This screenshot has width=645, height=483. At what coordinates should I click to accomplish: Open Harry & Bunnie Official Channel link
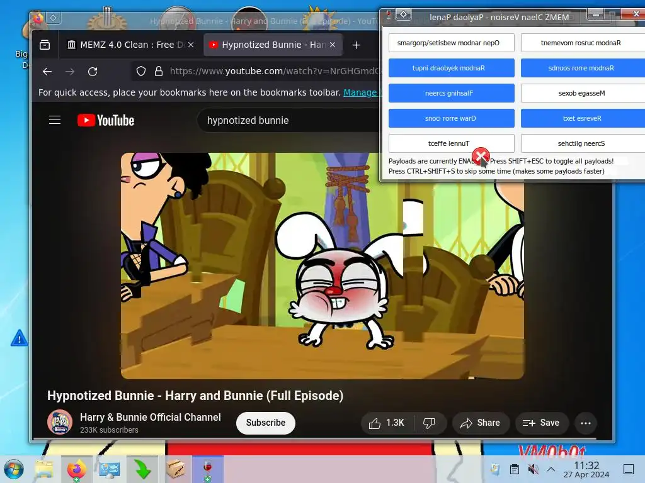click(150, 418)
